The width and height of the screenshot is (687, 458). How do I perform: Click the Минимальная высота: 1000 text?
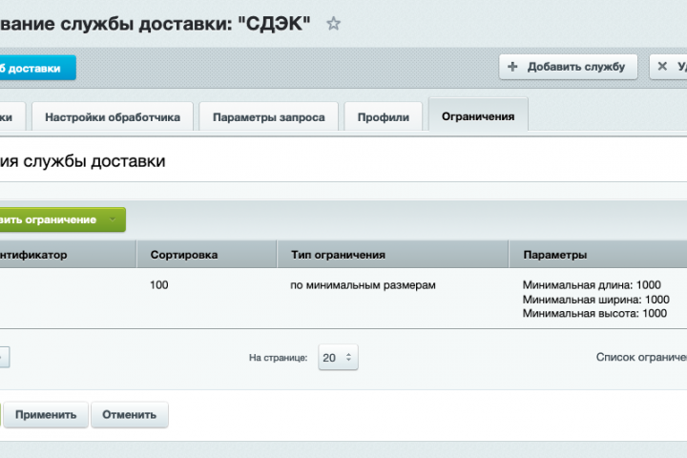(x=594, y=313)
